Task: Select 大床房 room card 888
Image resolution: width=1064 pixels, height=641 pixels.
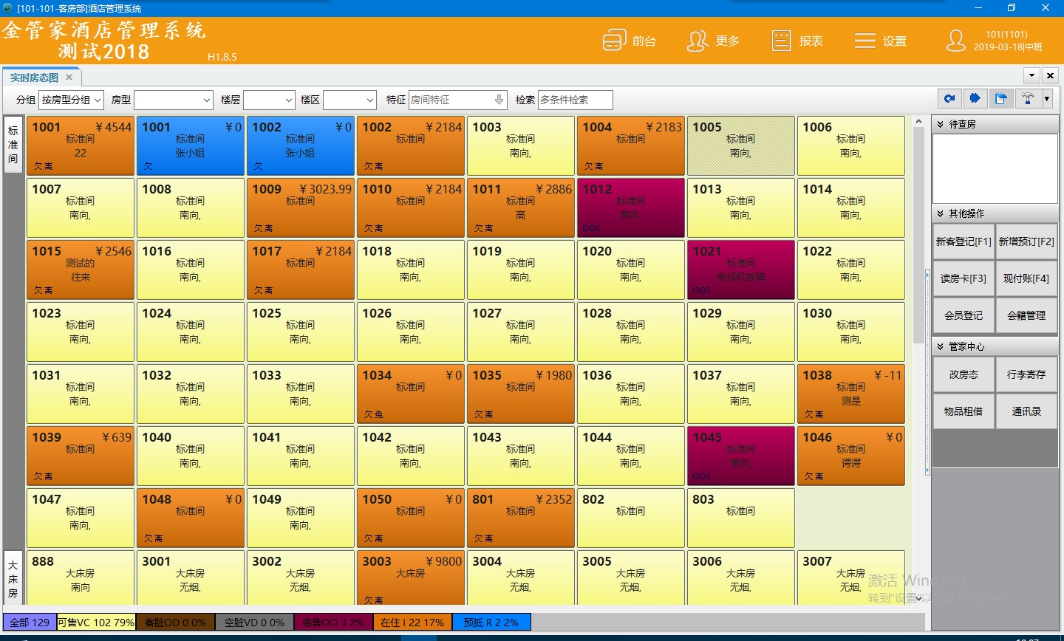Action: pos(81,577)
